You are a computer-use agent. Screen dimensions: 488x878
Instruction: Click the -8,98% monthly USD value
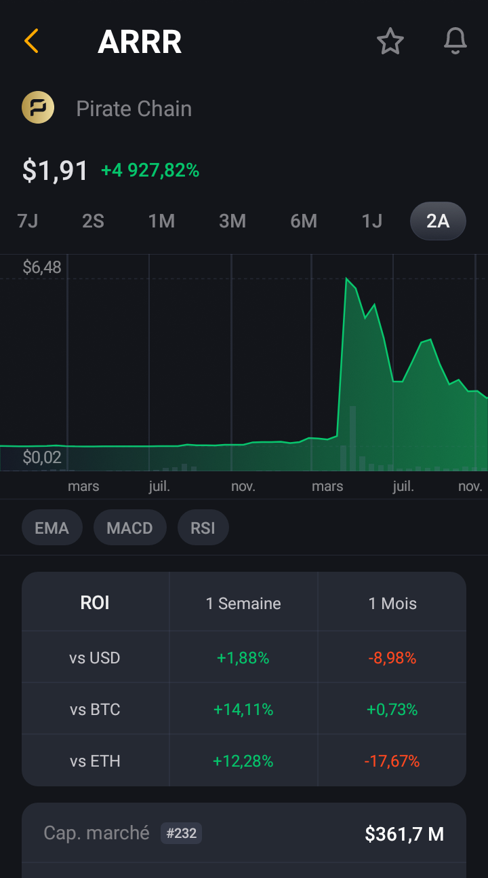pos(392,658)
